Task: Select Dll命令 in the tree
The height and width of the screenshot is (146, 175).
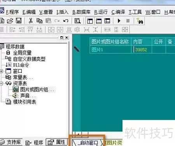Action: tap(21, 65)
